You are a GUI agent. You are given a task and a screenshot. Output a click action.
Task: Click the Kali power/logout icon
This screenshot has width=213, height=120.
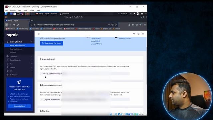point(145,14)
